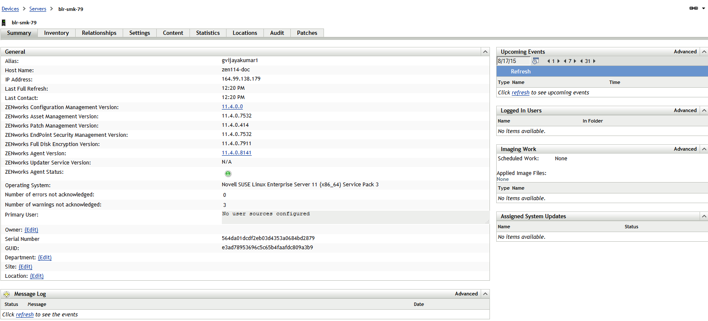Image resolution: width=708 pixels, height=321 pixels.
Task: Click the Date column header in Message Log
Action: (419, 305)
